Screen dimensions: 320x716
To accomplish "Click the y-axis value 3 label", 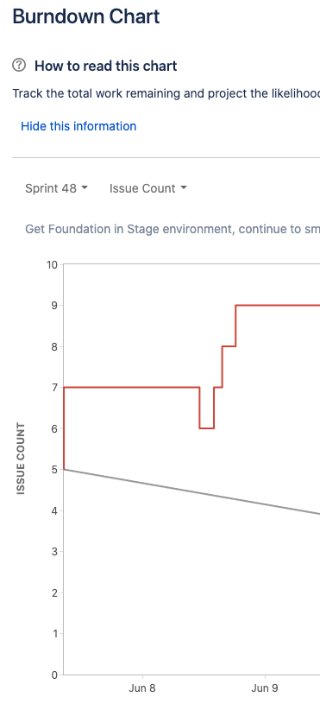I will pos(54,552).
